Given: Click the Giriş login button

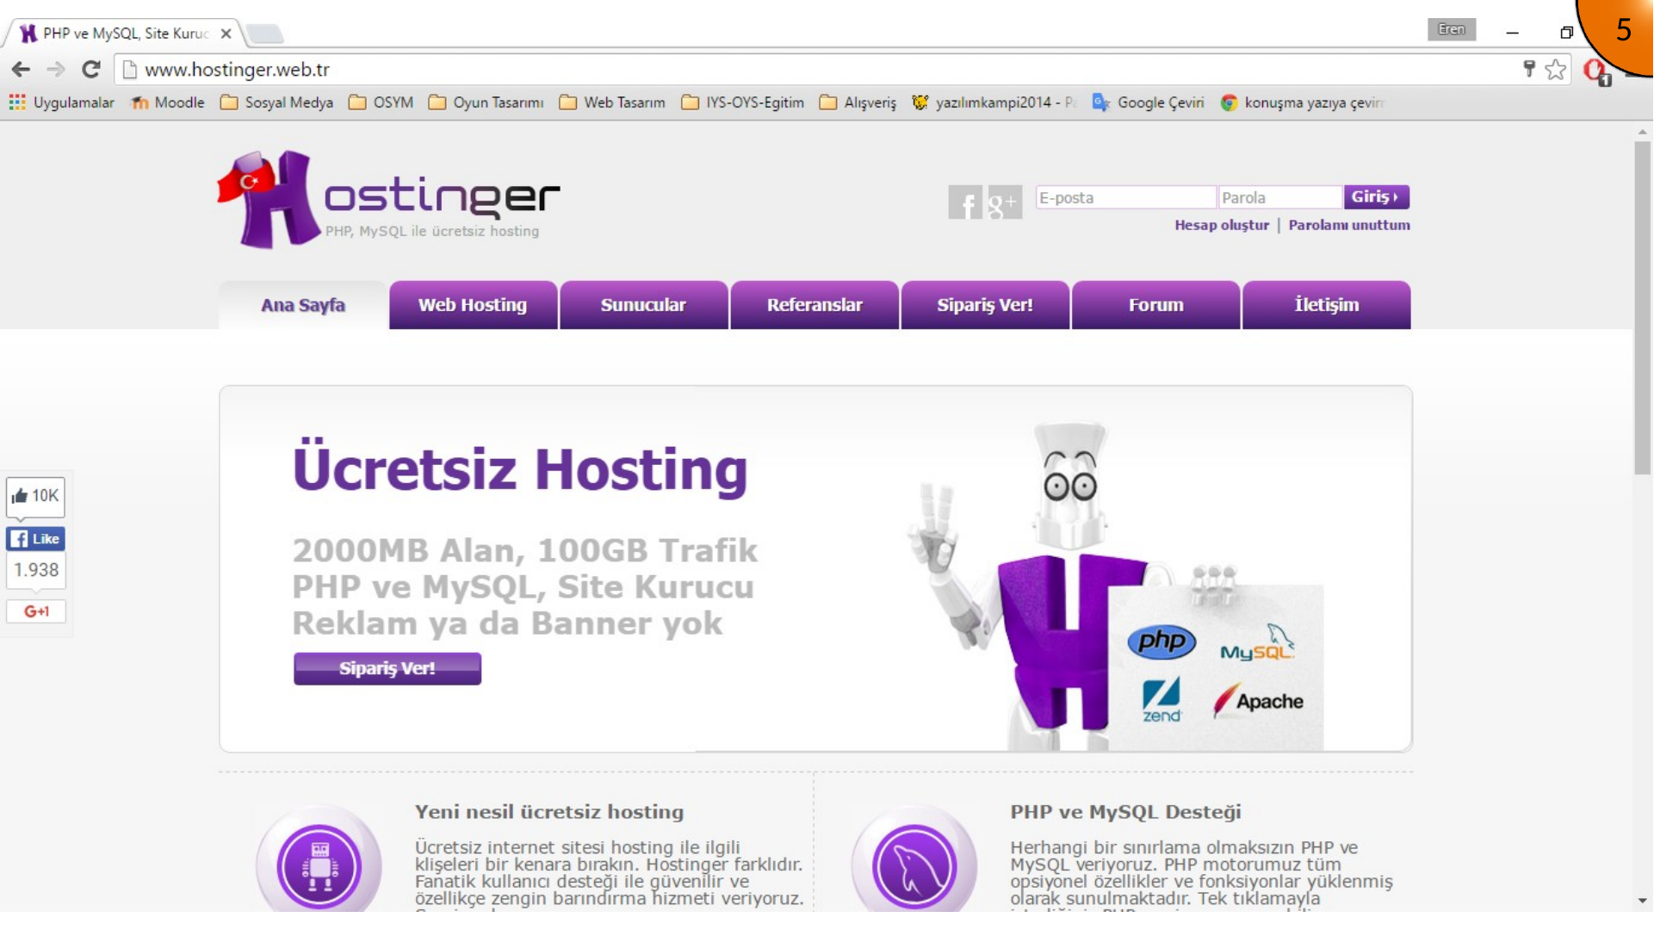Looking at the screenshot, I should click(x=1376, y=197).
